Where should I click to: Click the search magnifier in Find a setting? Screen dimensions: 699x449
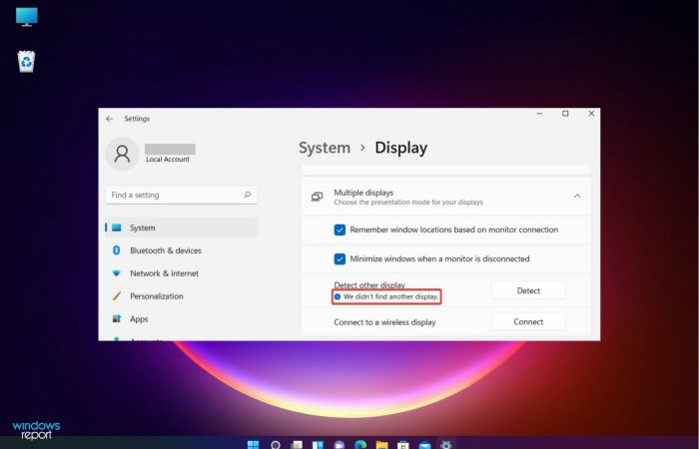(x=248, y=195)
